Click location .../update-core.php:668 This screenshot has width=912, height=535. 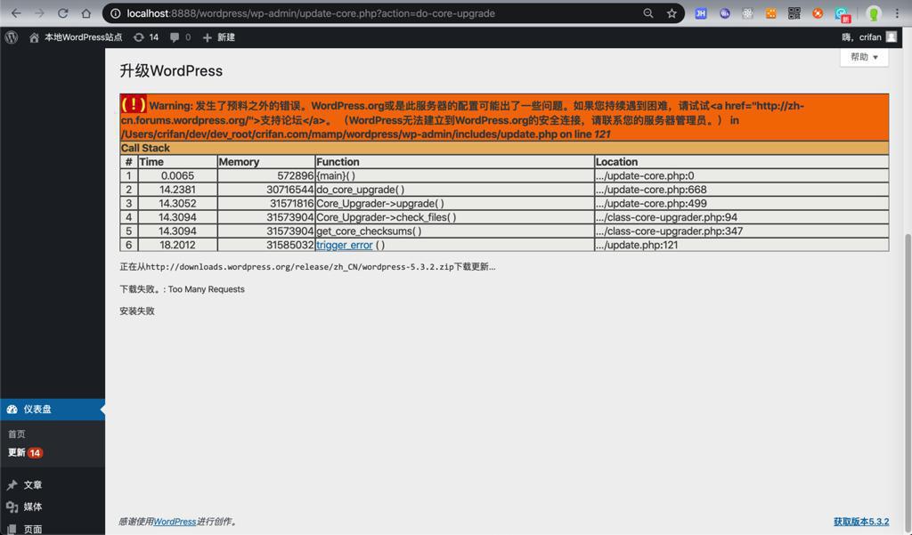(x=742, y=190)
